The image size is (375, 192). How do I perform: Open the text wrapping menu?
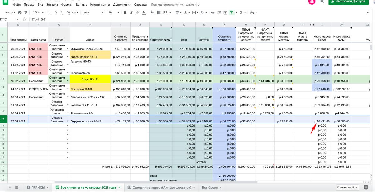click(195, 12)
